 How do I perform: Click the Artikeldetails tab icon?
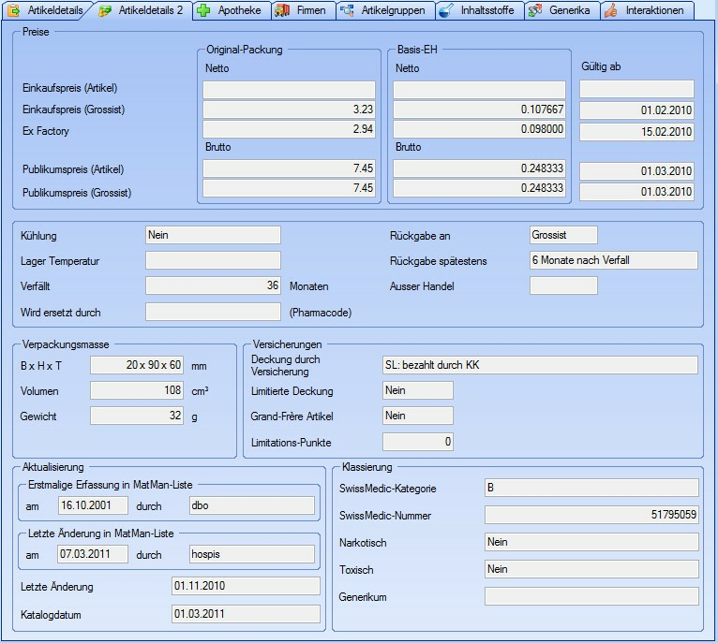click(13, 11)
